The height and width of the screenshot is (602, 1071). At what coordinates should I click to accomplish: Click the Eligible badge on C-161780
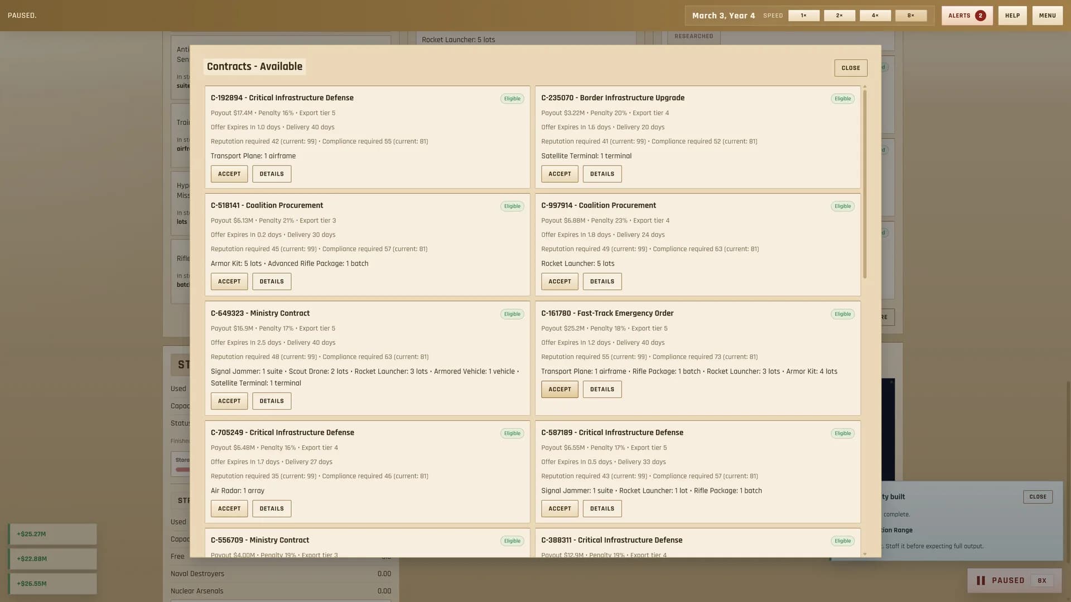(842, 314)
